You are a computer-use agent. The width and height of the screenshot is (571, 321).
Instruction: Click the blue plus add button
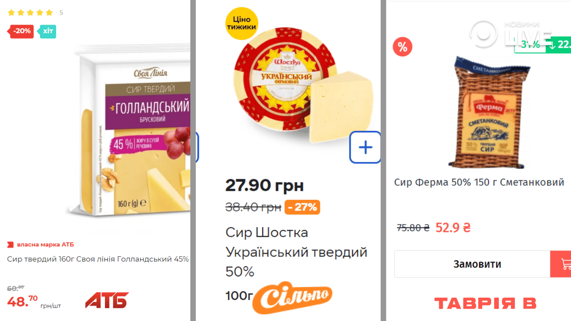click(x=365, y=147)
